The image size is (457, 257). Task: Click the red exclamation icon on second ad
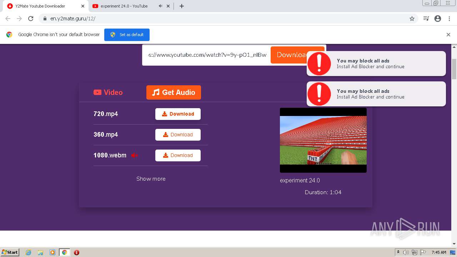click(319, 94)
